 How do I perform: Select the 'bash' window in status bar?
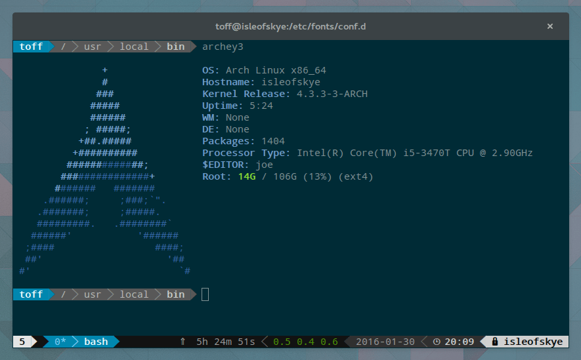click(96, 342)
